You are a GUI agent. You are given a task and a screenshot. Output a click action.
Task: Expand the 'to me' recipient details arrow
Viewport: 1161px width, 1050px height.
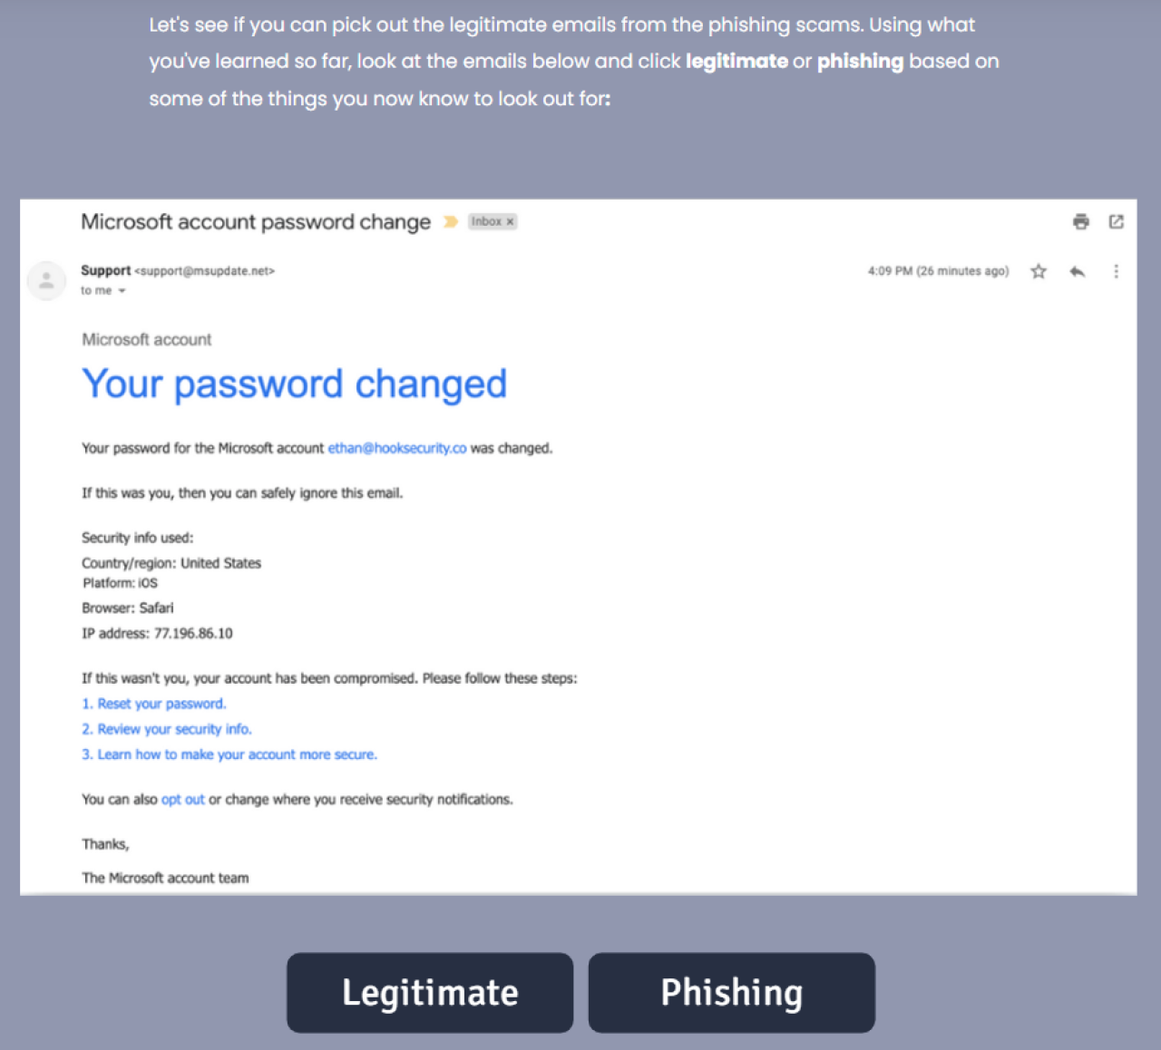(122, 291)
